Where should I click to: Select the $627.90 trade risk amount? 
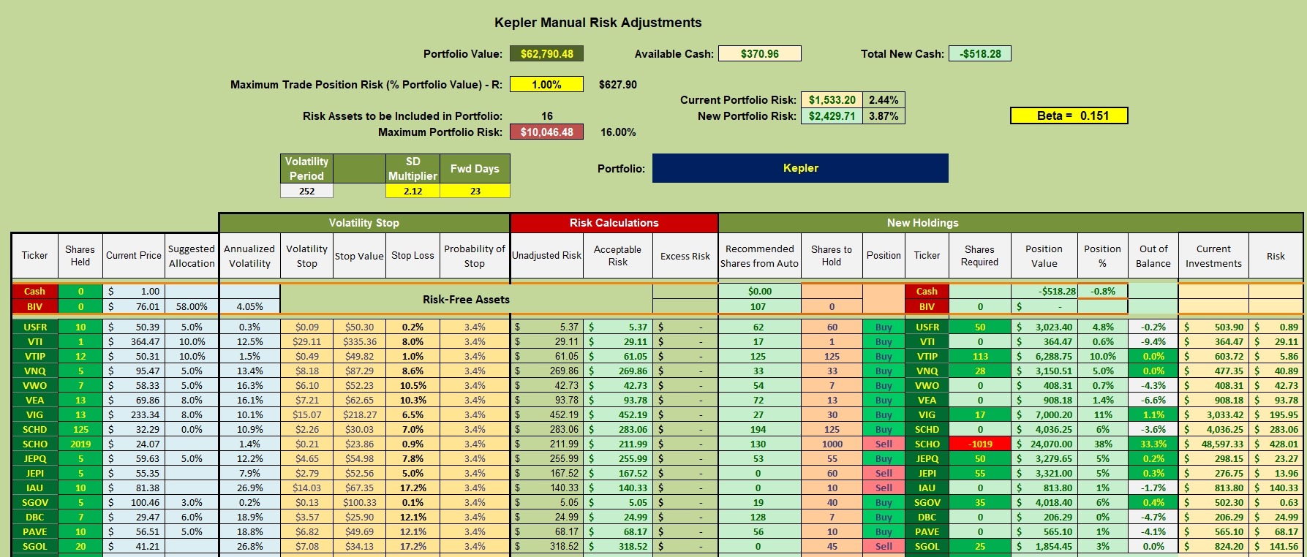(x=618, y=85)
